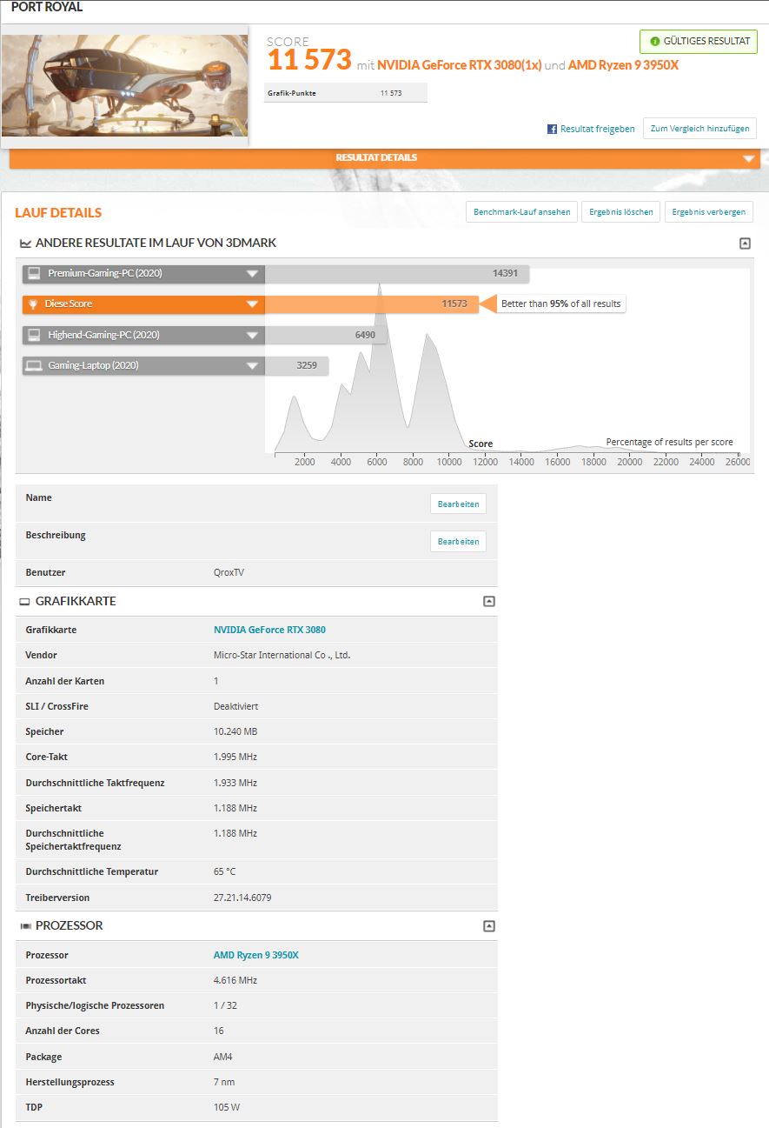Expand the Resultat Details bar arrow
Viewport: 769px width, 1128px height.
[748, 159]
